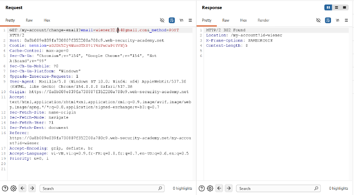Click the Priority header line
354x195 pixels.
29,158
